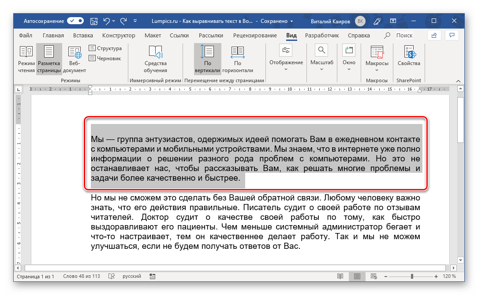Toggle the Автосохранение switch
This screenshot has width=478, height=295.
[x=75, y=21]
